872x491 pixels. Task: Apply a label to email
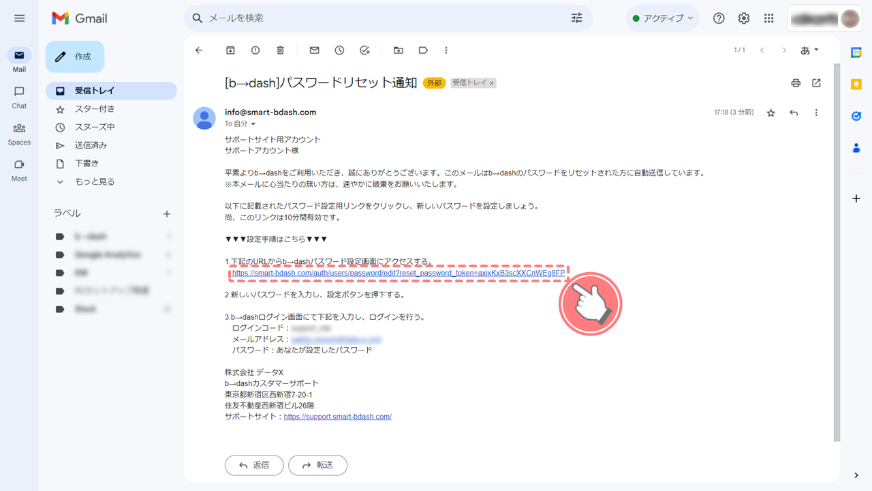(x=423, y=50)
